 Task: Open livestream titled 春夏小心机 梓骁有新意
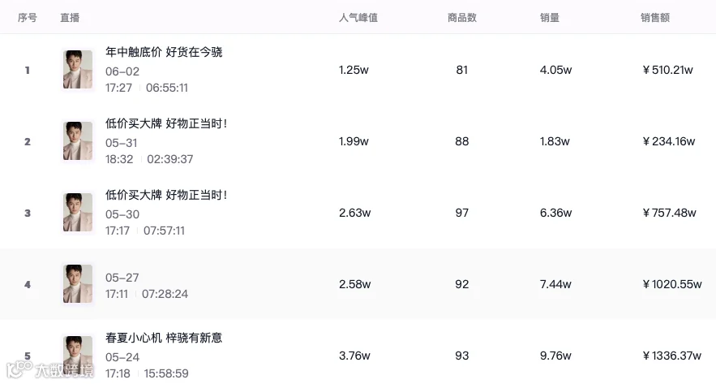point(164,338)
